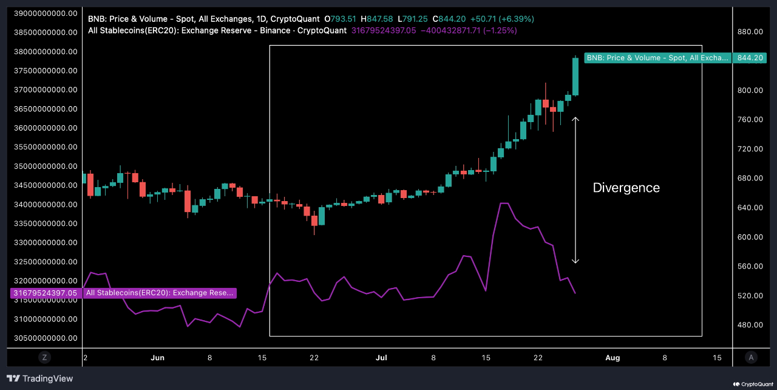The width and height of the screenshot is (777, 390).
Task: Select the Aug label on the time axis
Action: tap(612, 357)
